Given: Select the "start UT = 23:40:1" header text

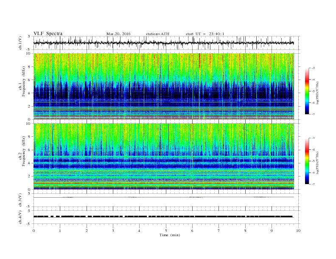Looking at the screenshot, I should click(x=205, y=34).
